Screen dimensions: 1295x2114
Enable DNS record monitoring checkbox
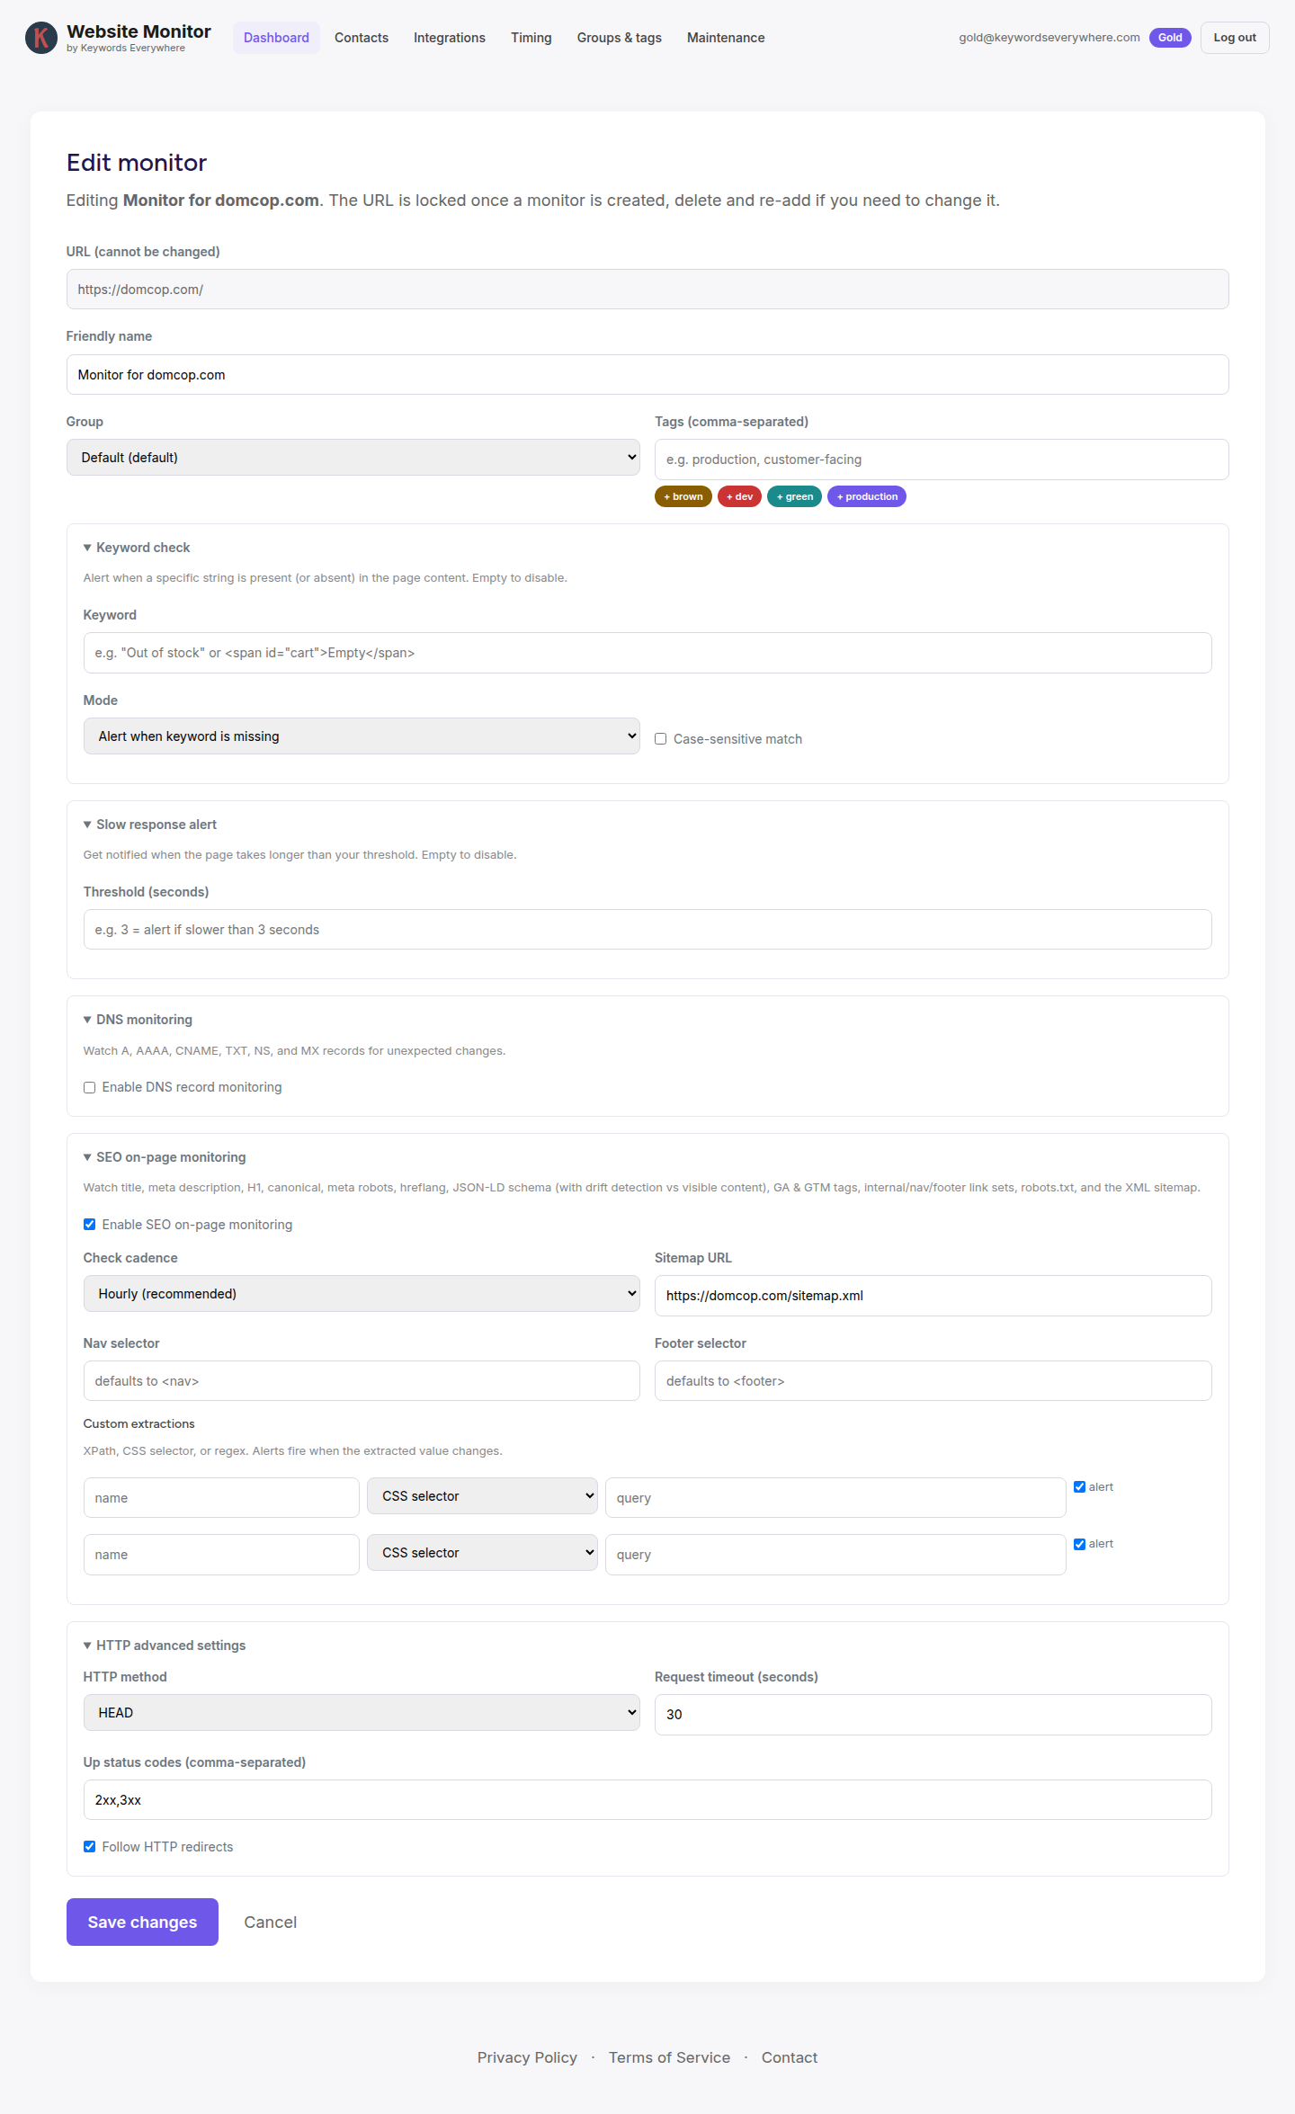[89, 1087]
